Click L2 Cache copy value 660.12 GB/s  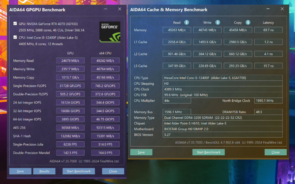pos(238,54)
